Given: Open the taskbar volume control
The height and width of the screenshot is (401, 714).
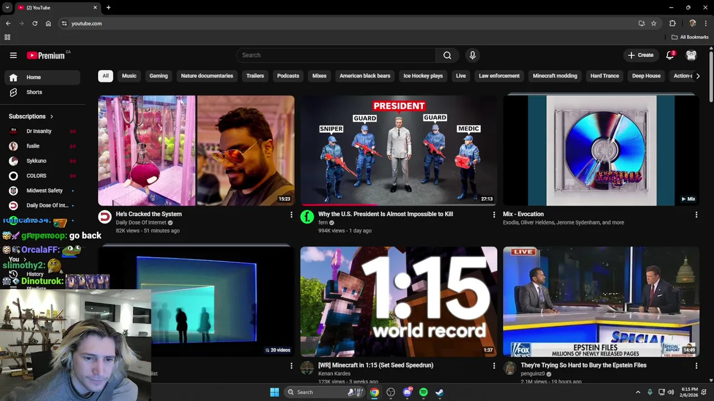Looking at the screenshot, I should (670, 392).
